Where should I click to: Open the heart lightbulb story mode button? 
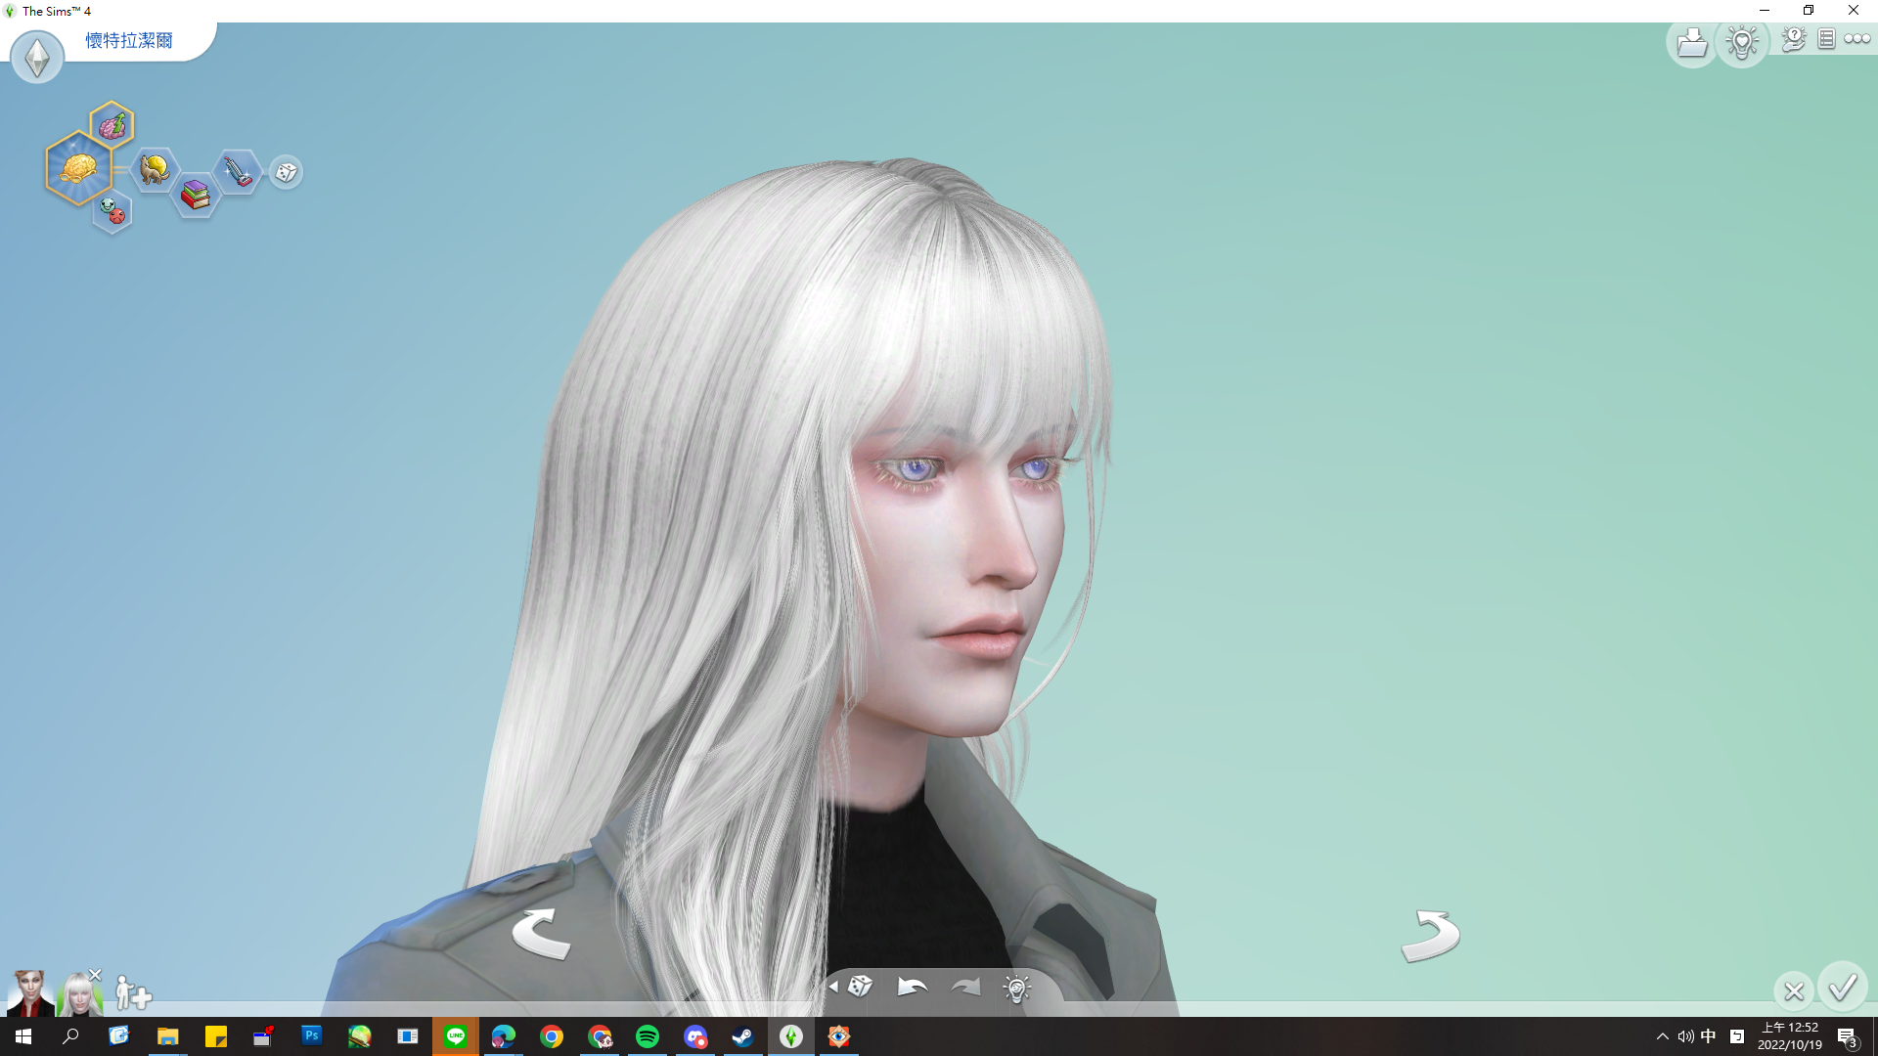point(1742,43)
